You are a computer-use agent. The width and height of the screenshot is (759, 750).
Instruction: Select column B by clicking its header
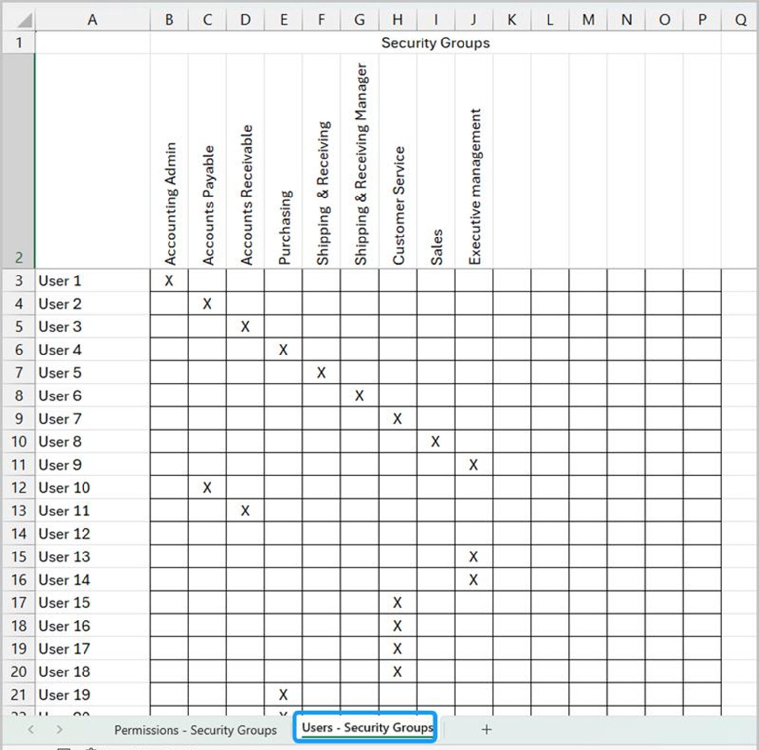point(169,20)
